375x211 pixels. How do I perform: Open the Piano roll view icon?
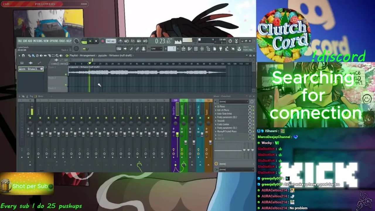coord(190,49)
